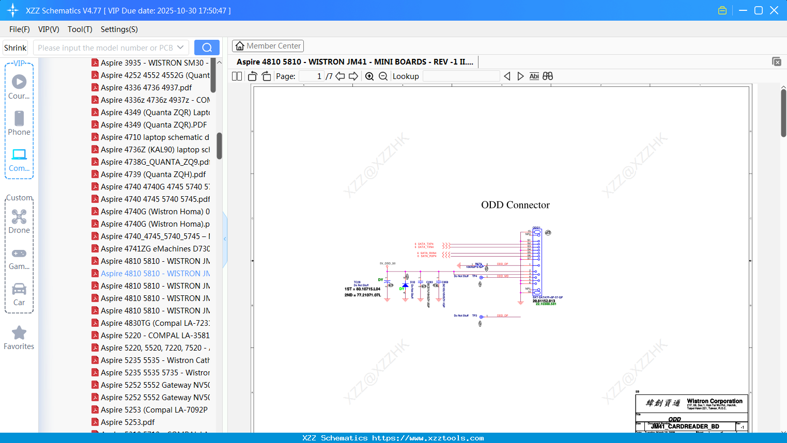Expand the model number dropdown arrow

coord(180,48)
